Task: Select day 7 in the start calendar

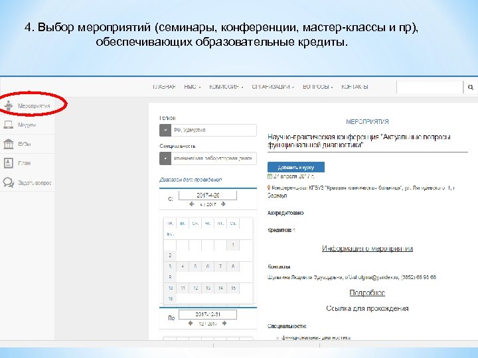Action: coord(220,267)
